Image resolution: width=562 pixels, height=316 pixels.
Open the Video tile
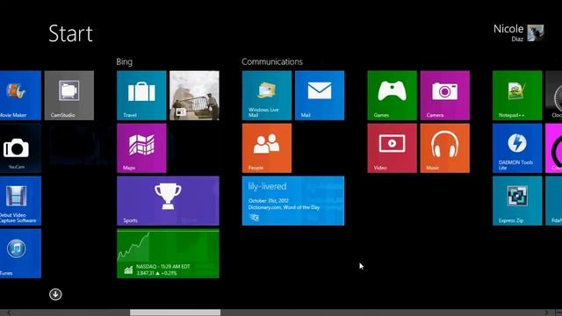pyautogui.click(x=393, y=148)
